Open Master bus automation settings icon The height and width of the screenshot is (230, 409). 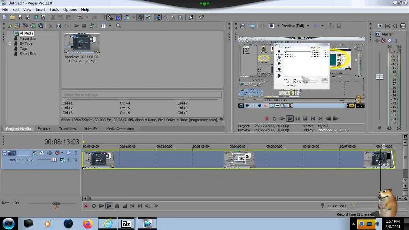point(377,41)
